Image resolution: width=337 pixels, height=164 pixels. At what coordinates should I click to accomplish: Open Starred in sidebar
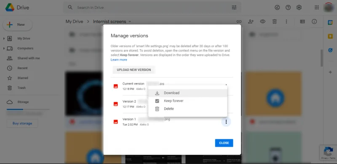pyautogui.click(x=23, y=78)
